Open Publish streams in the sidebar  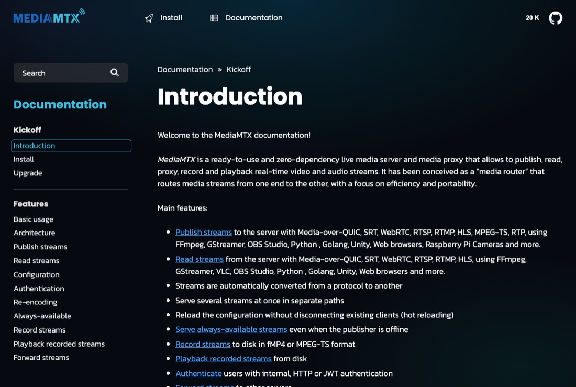tap(40, 247)
